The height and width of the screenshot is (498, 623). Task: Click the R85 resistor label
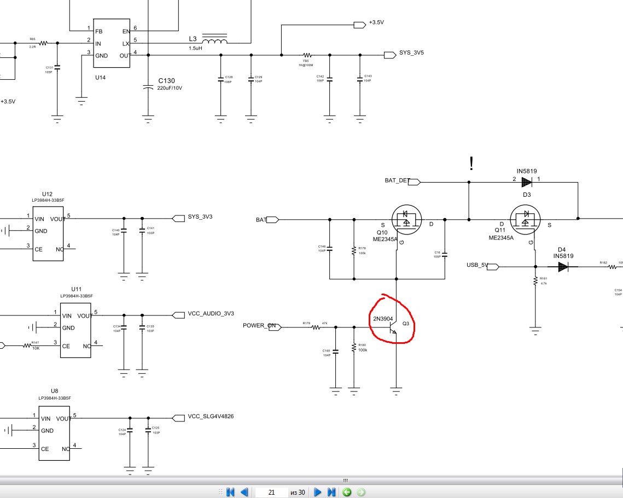pyautogui.click(x=33, y=39)
